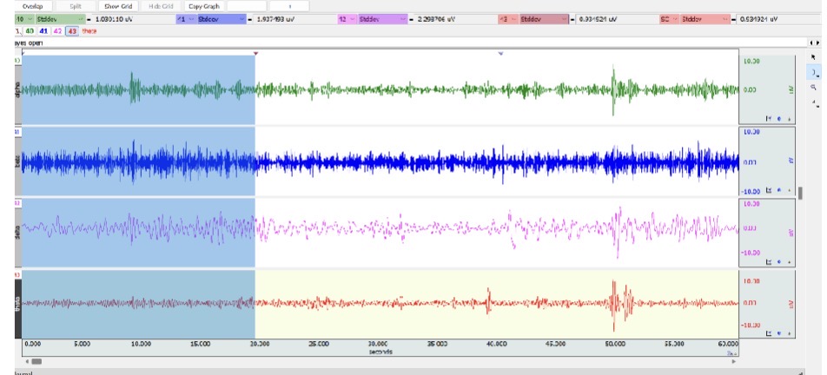The image size is (827, 375).
Task: Click the Overlap view mode button
Action: point(33,6)
